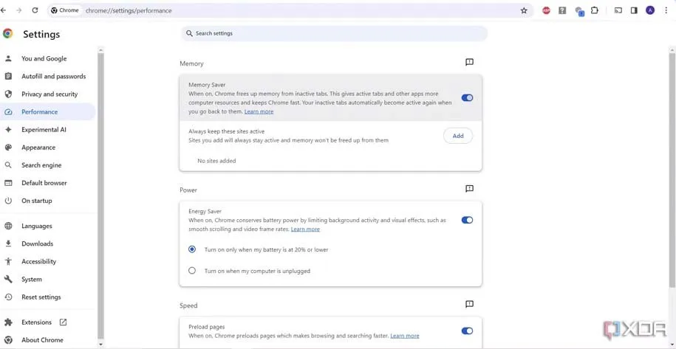Reload the page
The height and width of the screenshot is (349, 676).
pyautogui.click(x=35, y=10)
